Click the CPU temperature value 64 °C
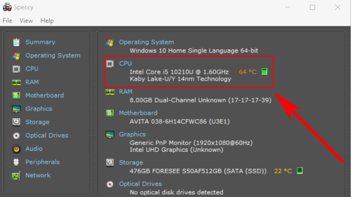 (x=248, y=72)
